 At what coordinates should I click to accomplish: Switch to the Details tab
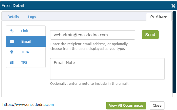tap(13, 17)
